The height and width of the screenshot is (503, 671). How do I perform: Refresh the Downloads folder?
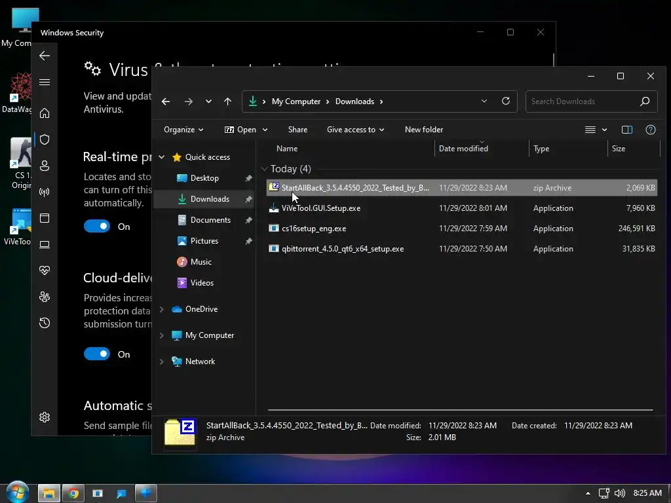point(506,102)
